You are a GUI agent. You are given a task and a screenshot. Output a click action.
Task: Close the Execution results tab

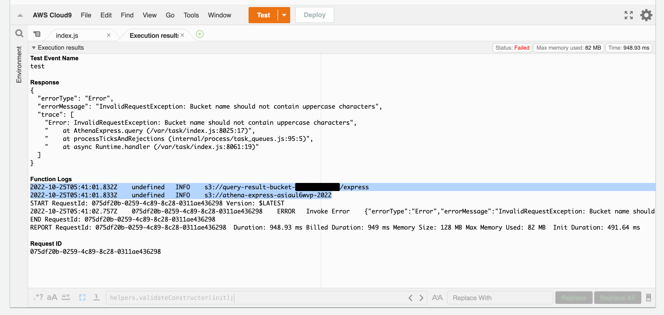click(182, 35)
